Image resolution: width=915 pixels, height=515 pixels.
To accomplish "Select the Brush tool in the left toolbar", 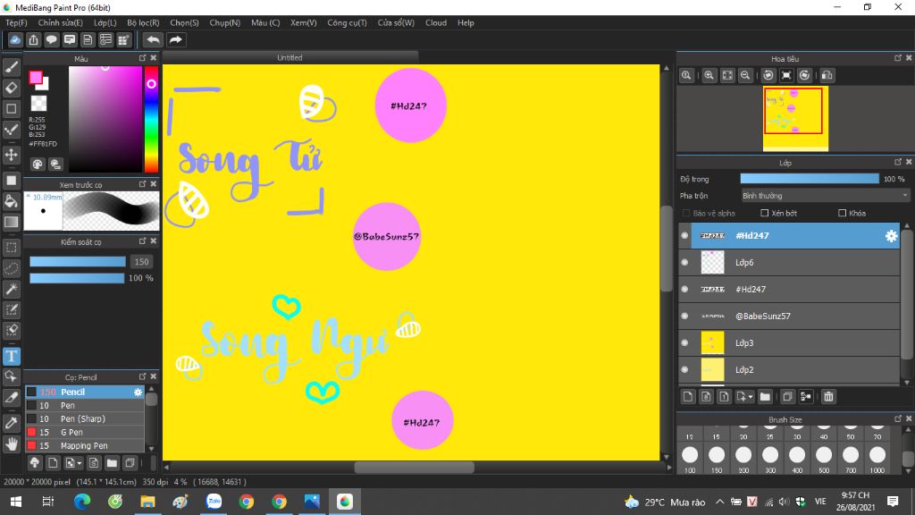I will [11, 67].
